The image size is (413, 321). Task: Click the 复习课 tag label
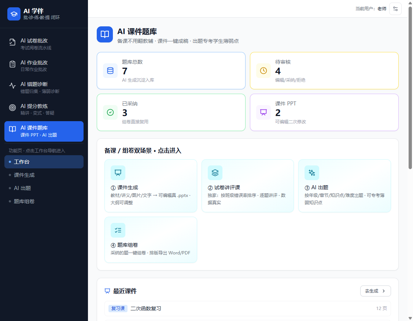pyautogui.click(x=118, y=308)
